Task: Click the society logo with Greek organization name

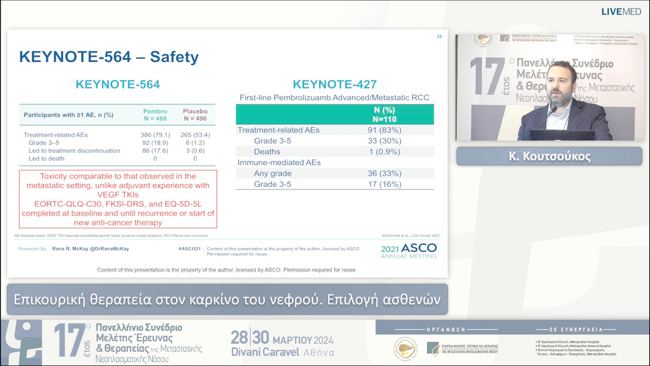Action: 462,349
